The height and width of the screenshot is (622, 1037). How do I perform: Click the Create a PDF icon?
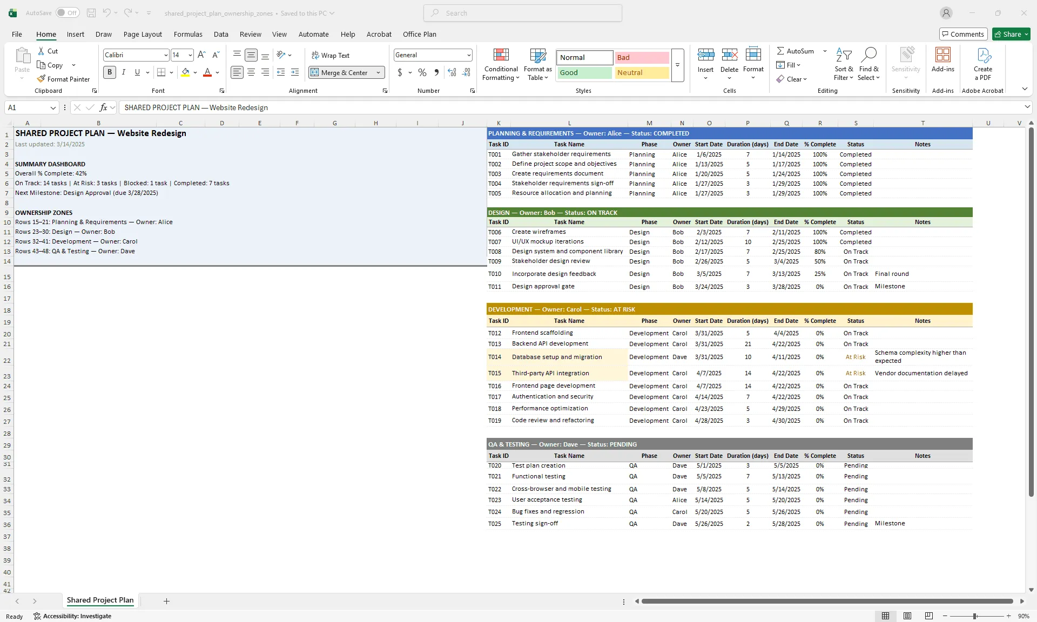coord(982,64)
